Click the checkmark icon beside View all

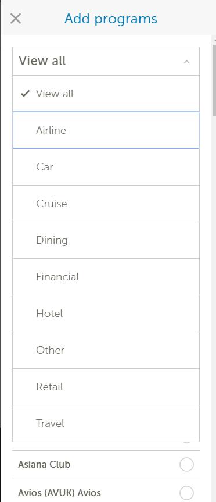tap(25, 94)
